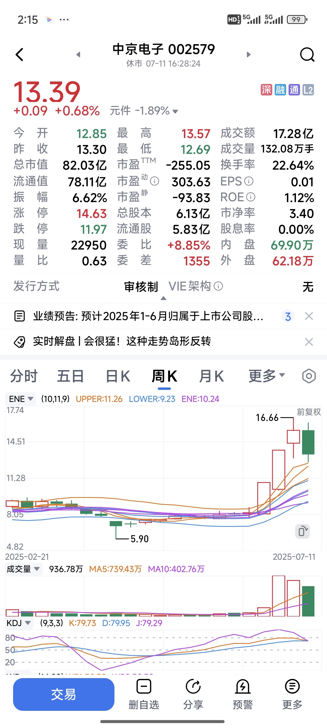Tap the 实时解盘 tag icon
This screenshot has height=728, width=327.
coord(20,342)
